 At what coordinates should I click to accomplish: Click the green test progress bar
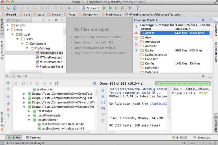point(183,84)
